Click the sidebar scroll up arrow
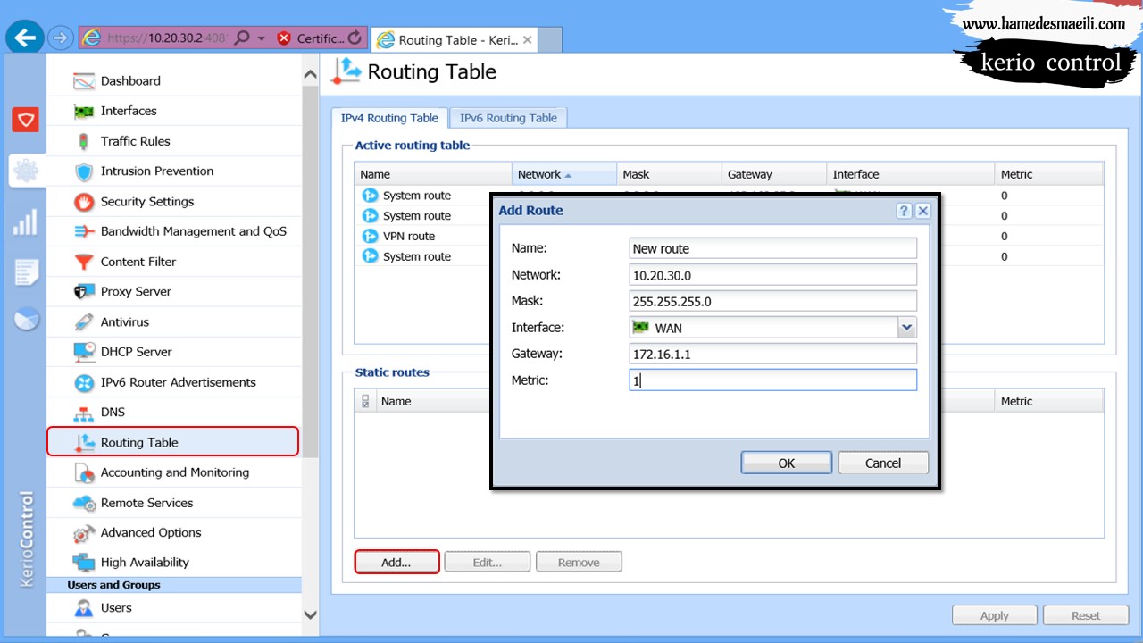1143x643 pixels. tap(310, 75)
